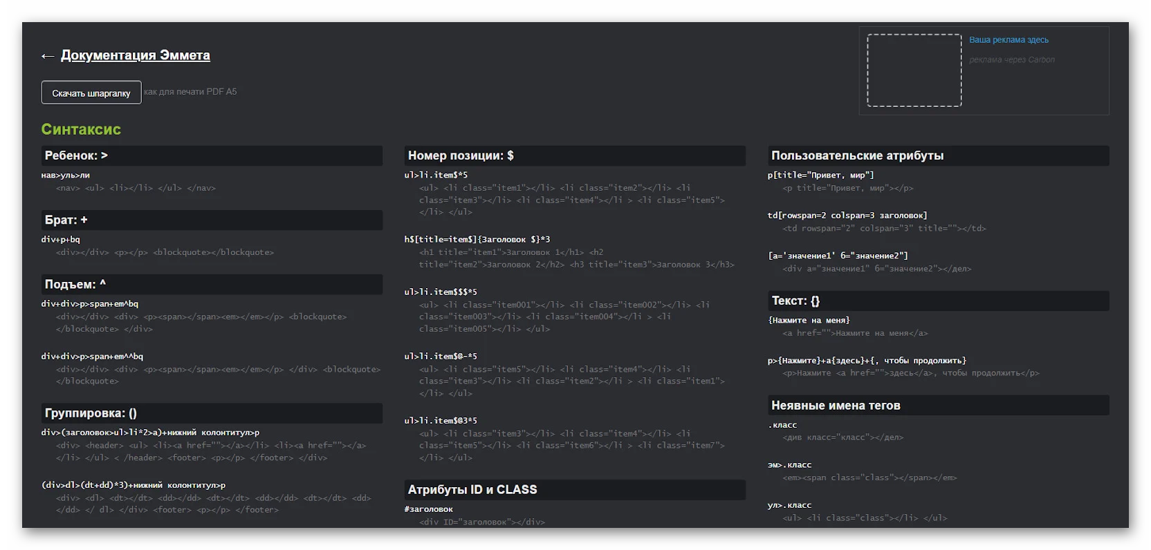Select the div+p+bq abbreviation
The height and width of the screenshot is (550, 1151).
(x=61, y=240)
